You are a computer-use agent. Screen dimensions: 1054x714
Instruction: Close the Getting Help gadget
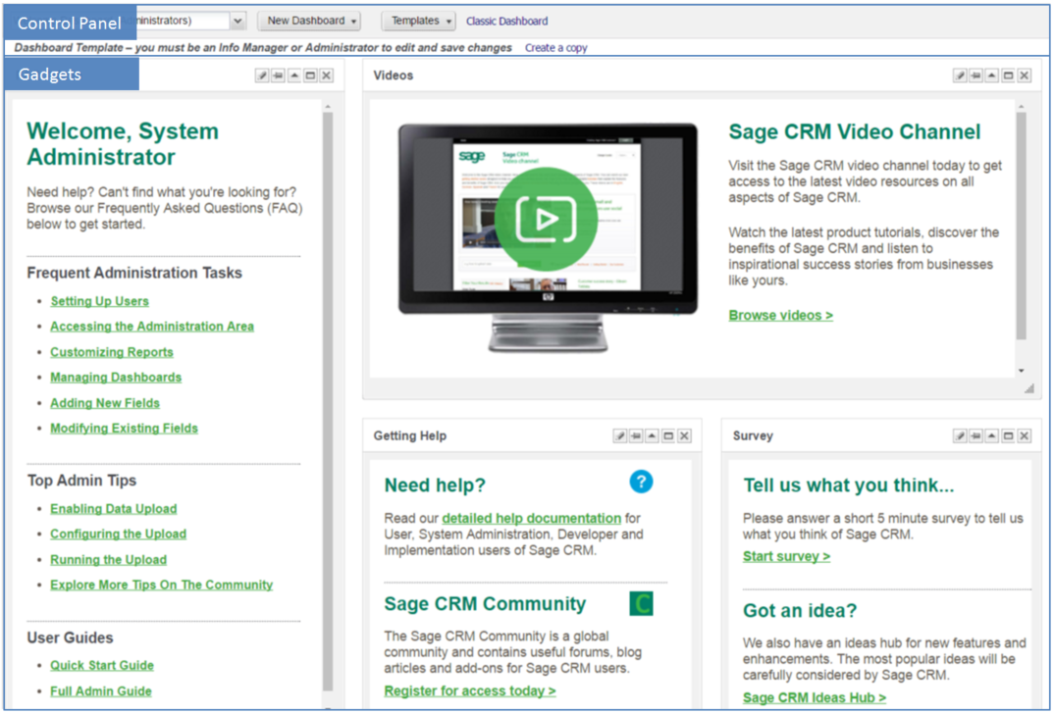coord(684,435)
